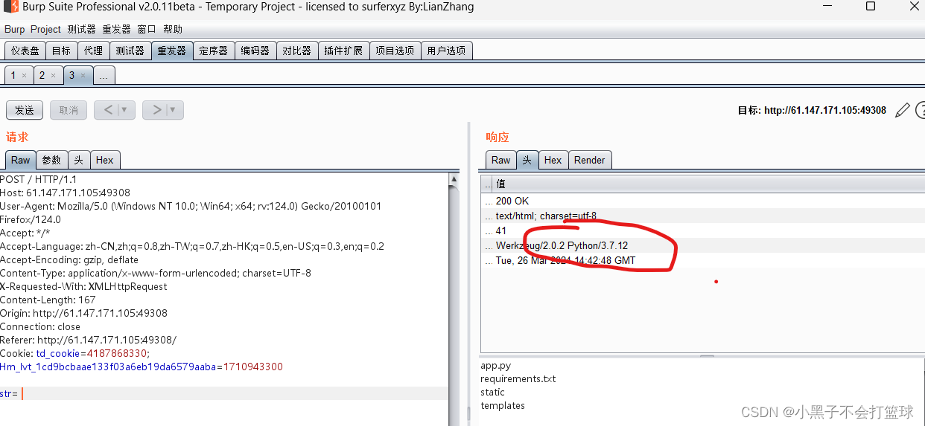Switch to the 测试器 main tab

(130, 51)
